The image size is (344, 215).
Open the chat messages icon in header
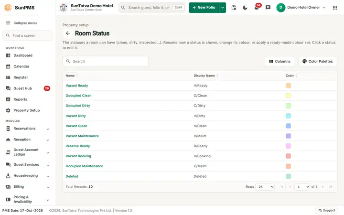(x=268, y=8)
